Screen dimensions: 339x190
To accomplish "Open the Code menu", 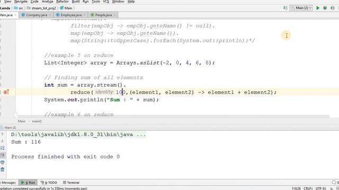I will click(34, 2).
